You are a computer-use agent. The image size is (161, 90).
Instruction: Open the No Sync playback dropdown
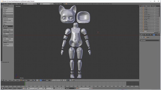[x=70, y=88]
